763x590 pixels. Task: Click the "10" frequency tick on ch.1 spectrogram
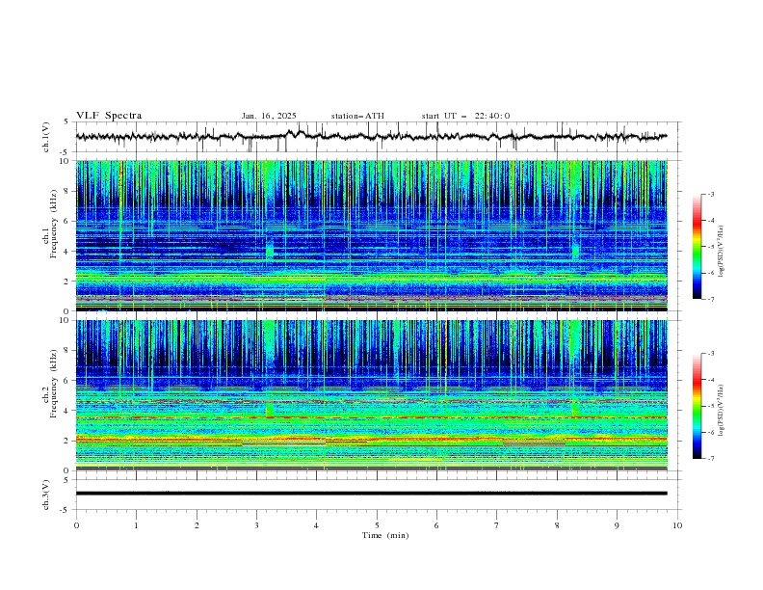coord(66,161)
